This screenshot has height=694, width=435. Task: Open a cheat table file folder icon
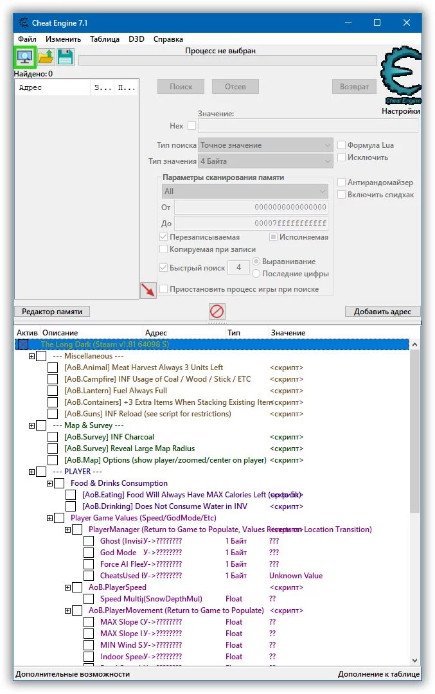tap(46, 57)
